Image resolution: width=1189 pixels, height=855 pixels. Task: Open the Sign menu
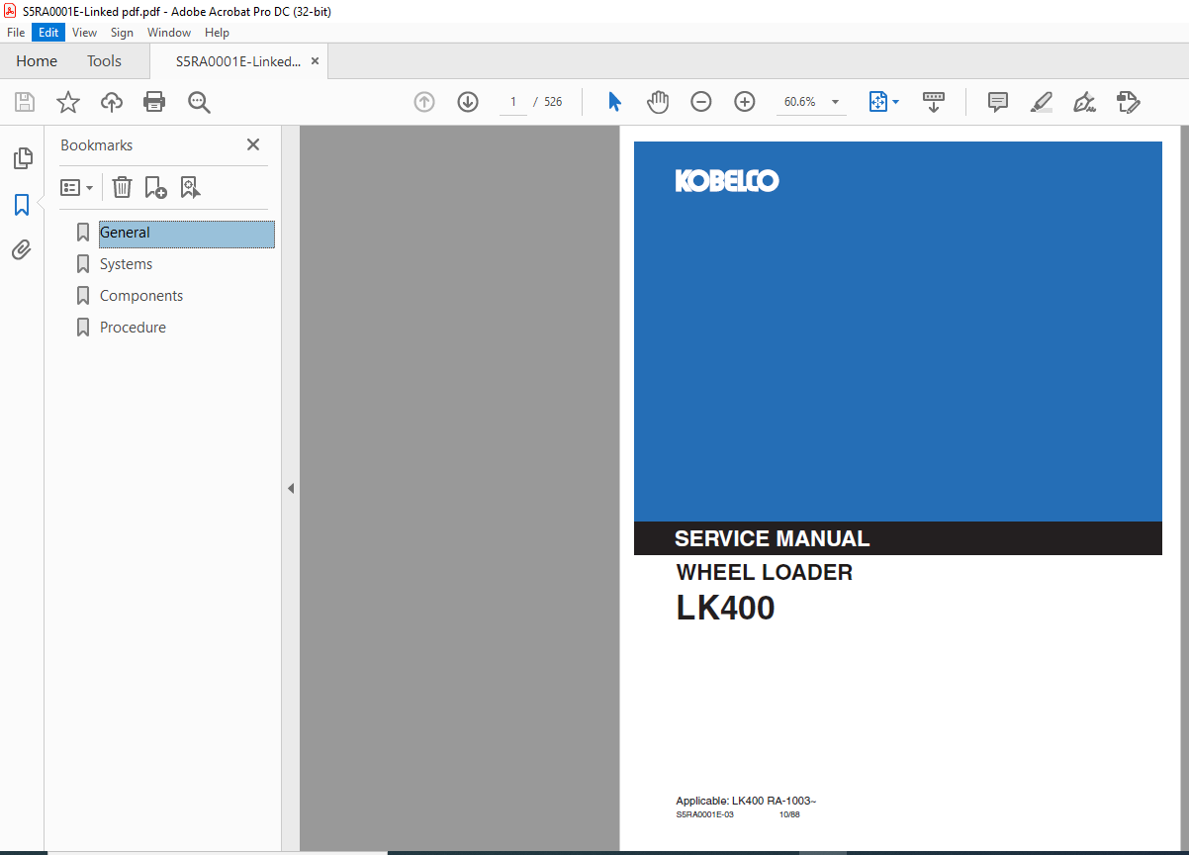pyautogui.click(x=122, y=33)
